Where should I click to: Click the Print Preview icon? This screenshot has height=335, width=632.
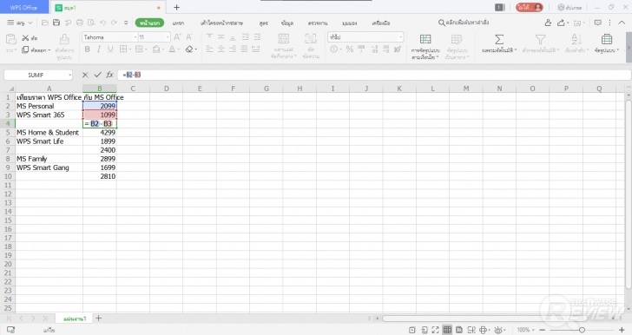[x=91, y=23]
